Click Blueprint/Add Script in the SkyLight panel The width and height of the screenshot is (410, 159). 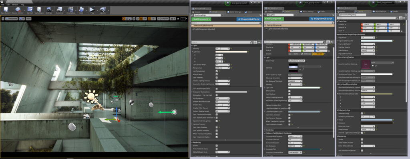(321, 19)
